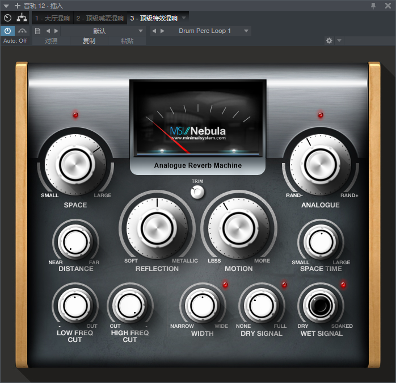Click the MOTION knob
396x383 pixels.
[x=239, y=228]
